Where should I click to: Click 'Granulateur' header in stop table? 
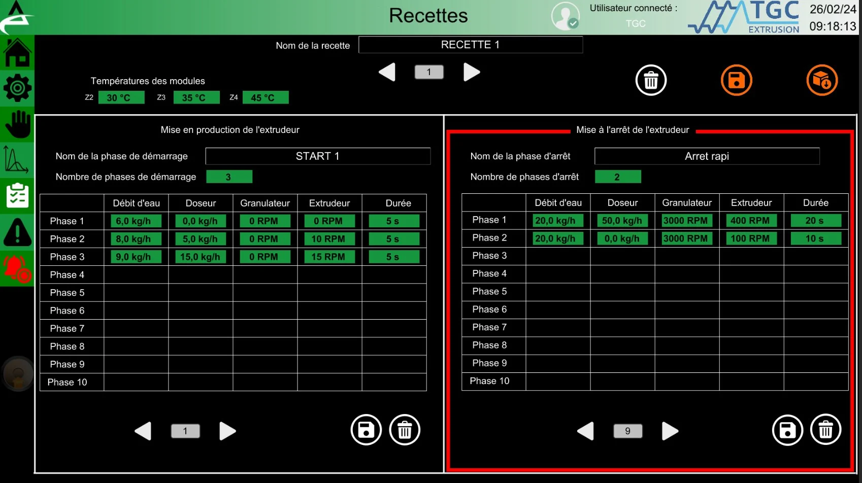[687, 202]
